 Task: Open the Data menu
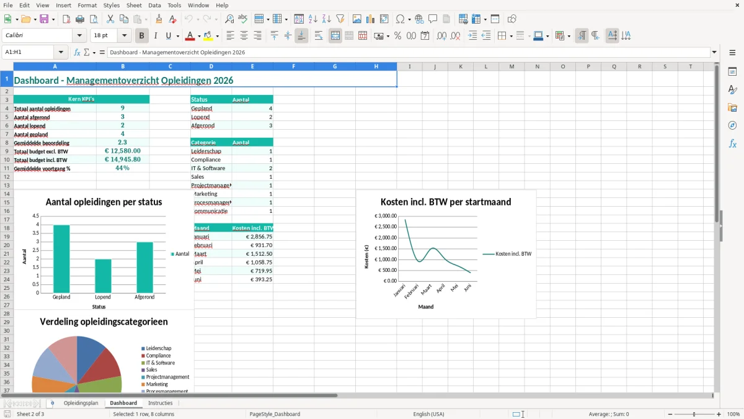pos(154,5)
